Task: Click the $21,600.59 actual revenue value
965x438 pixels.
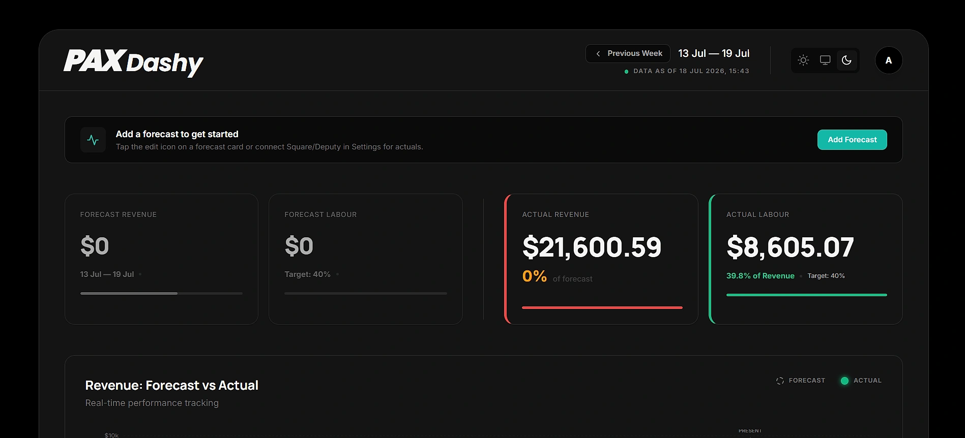Action: [592, 247]
